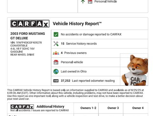Click the CARFAX logo in report header

click(x=30, y=23)
